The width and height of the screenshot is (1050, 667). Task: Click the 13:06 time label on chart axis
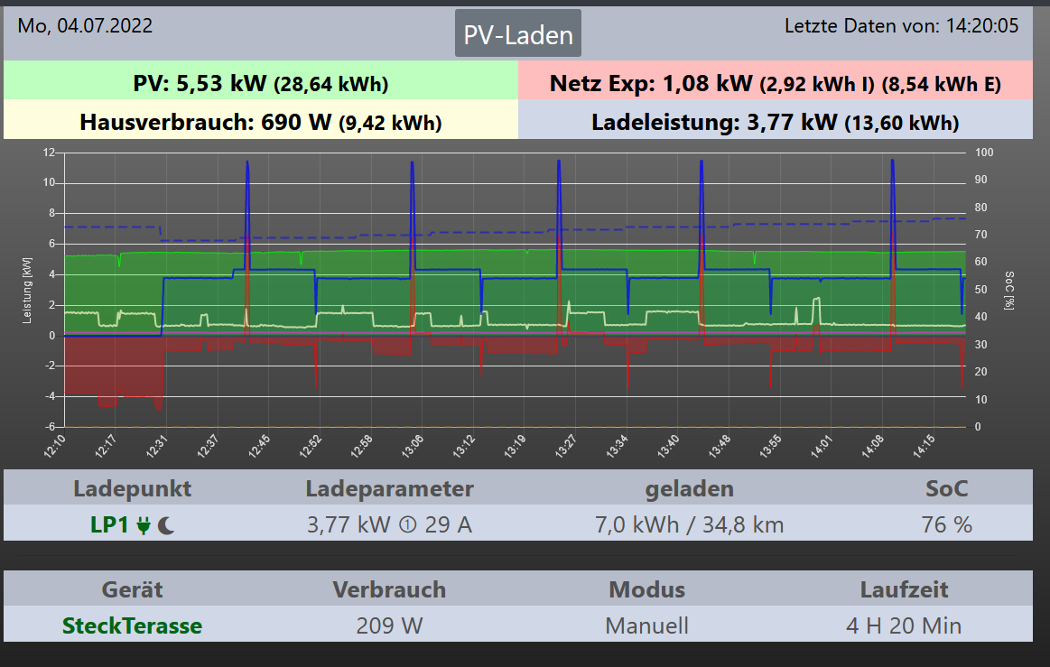tap(413, 447)
